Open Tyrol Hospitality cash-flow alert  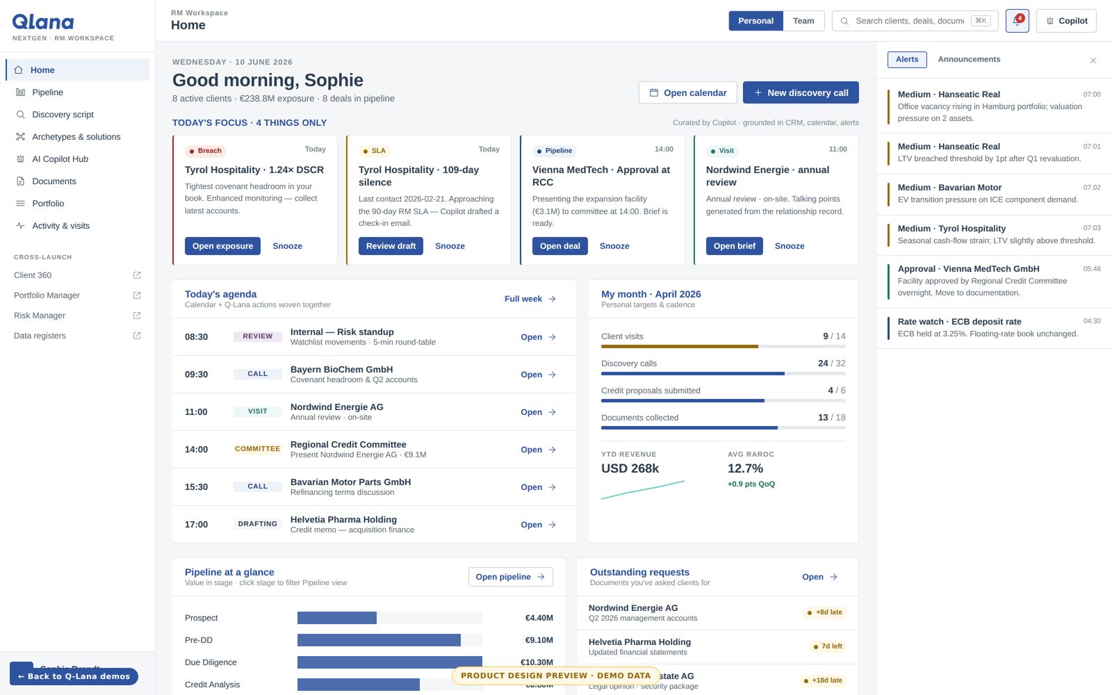pos(994,236)
